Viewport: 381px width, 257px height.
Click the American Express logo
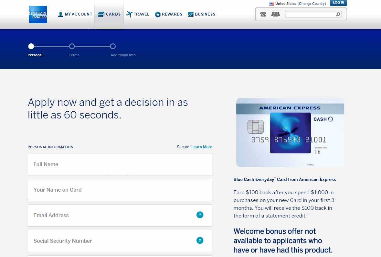[x=38, y=15]
